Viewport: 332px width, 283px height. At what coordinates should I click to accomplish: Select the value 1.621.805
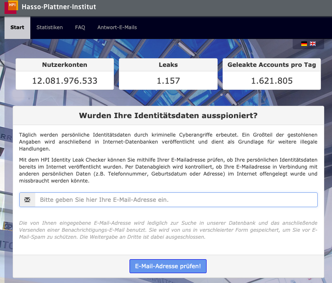coord(272,81)
